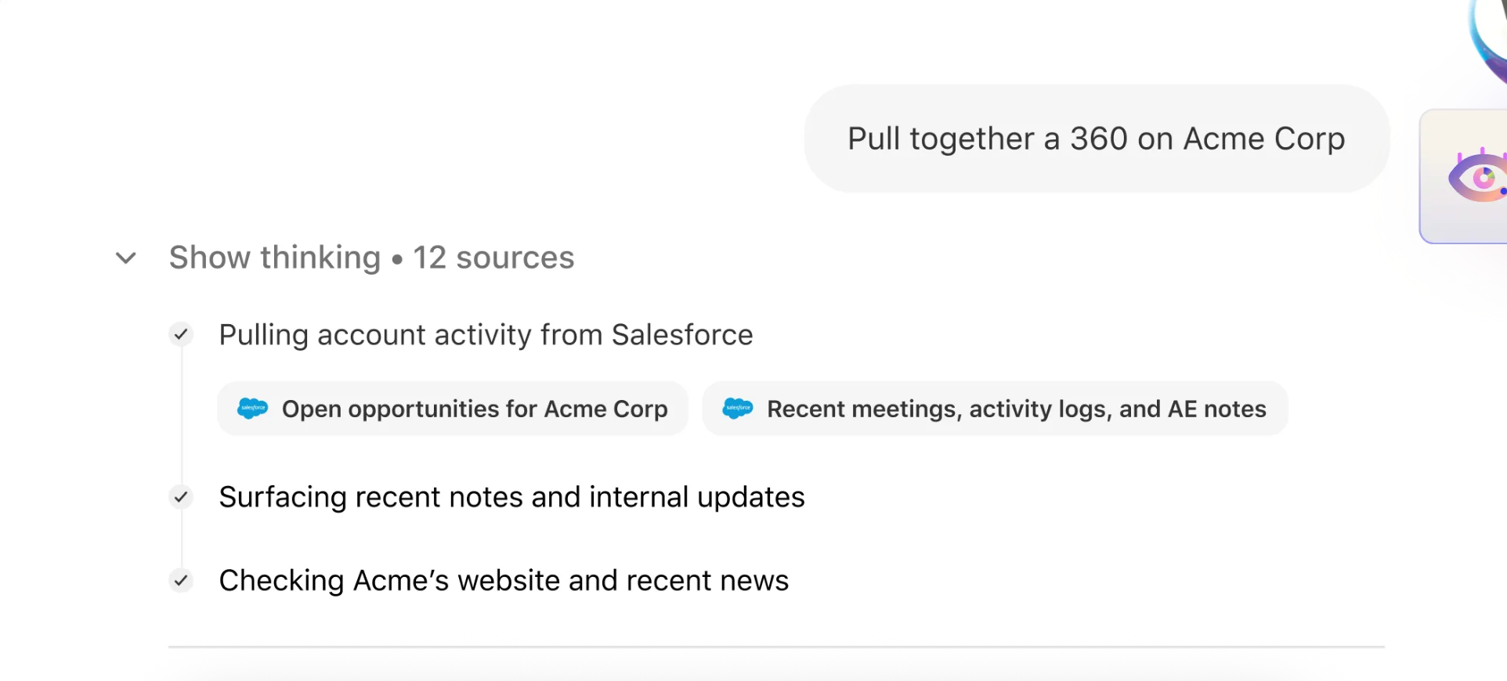Expand Checking Acme's website and recent news
This screenshot has width=1507, height=681.
click(504, 581)
